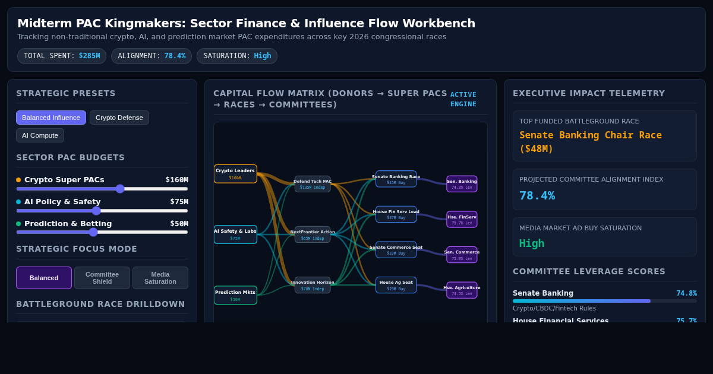Screen dimensions: 713x374
Task: Click the Committee Leverage Scores heading
Action: coord(589,271)
